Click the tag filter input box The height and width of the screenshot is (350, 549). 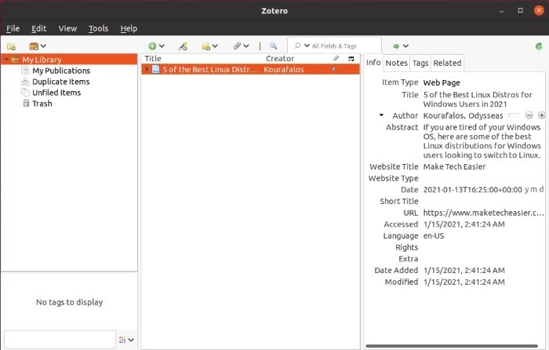[60, 340]
